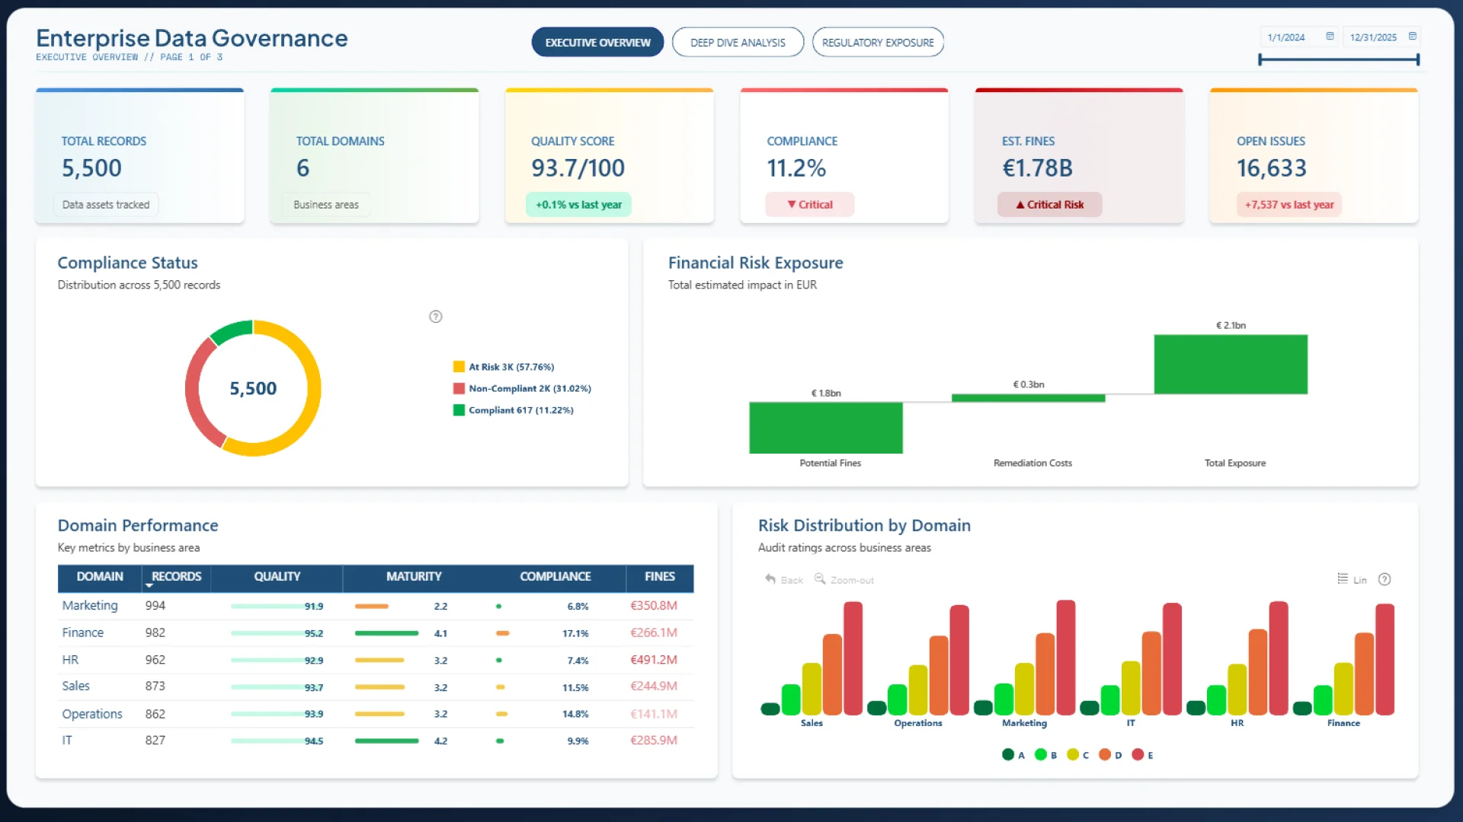1463x822 pixels.
Task: Click the Critical Risk warning badge
Action: pyautogui.click(x=1049, y=205)
